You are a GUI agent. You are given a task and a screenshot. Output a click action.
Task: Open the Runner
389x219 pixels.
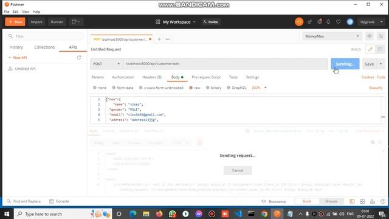pos(57,22)
